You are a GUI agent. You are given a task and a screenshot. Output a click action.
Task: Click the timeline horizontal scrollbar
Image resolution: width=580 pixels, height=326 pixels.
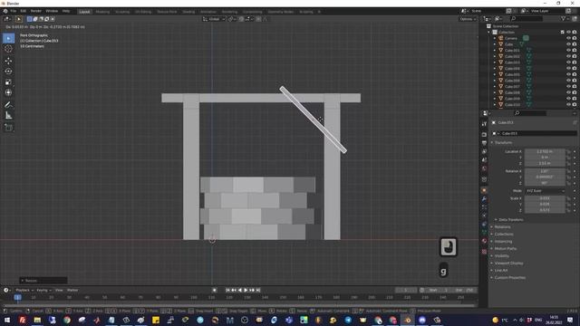coord(239,306)
